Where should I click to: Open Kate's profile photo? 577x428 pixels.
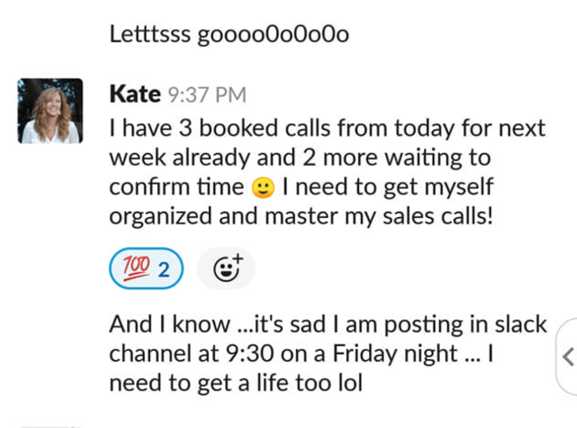point(50,111)
